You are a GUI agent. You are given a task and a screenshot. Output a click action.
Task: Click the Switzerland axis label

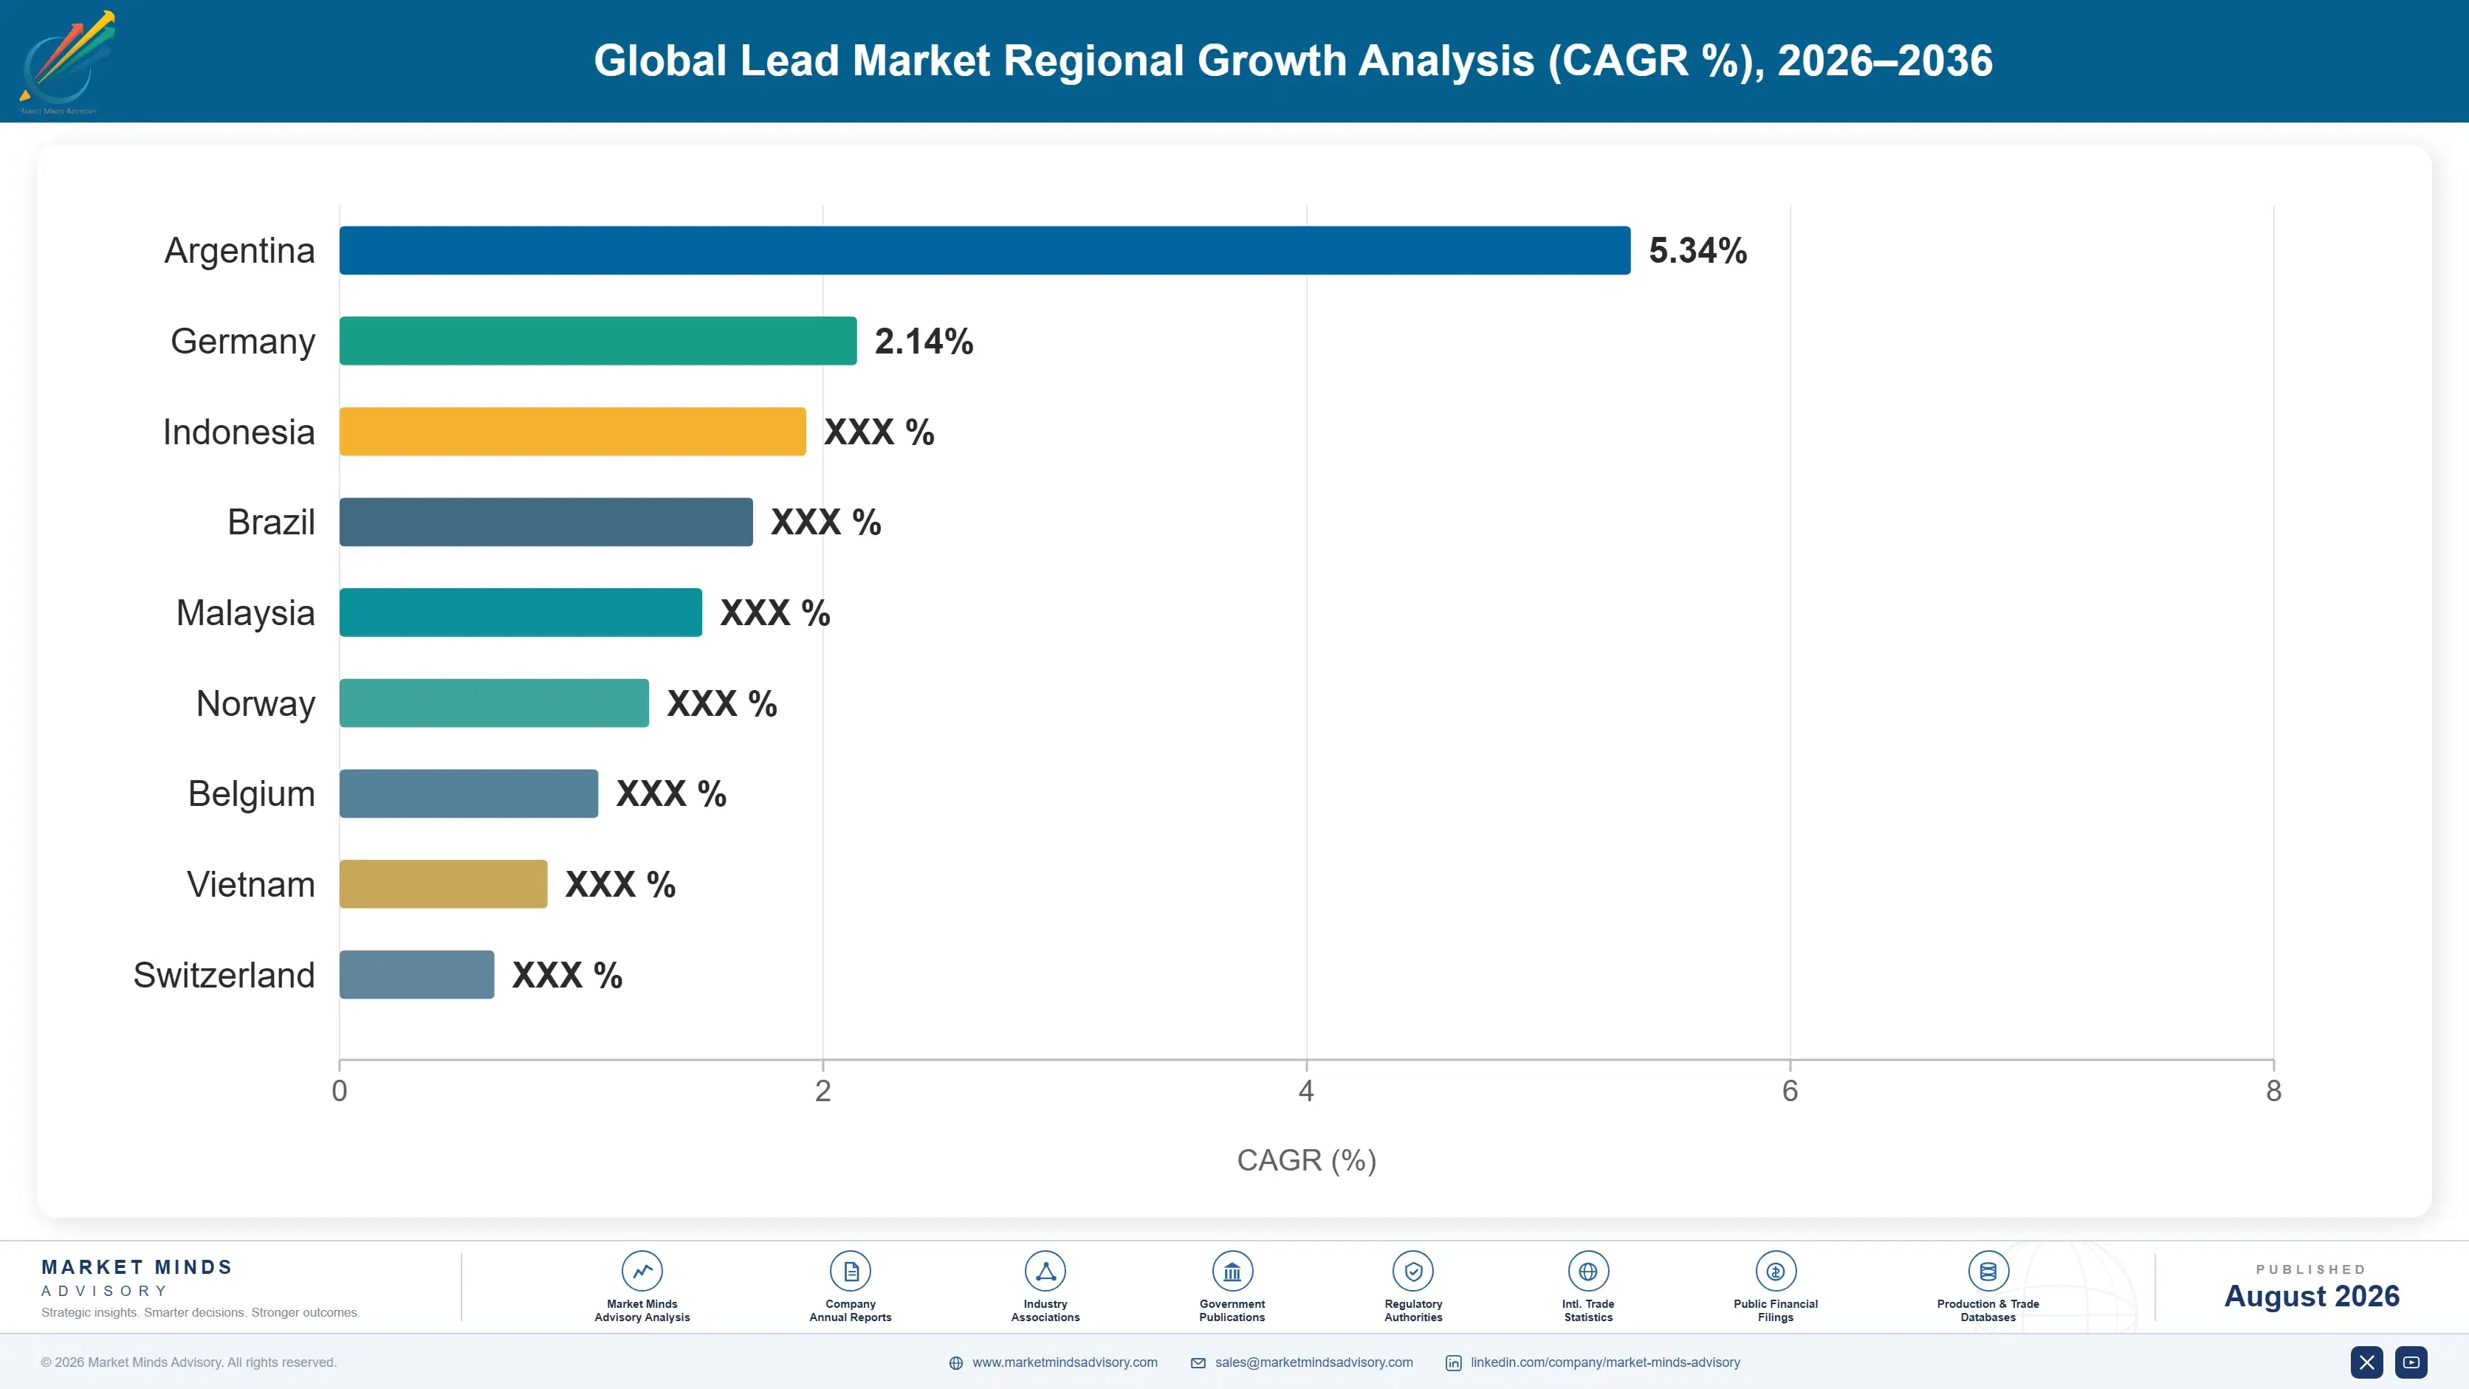tap(224, 975)
